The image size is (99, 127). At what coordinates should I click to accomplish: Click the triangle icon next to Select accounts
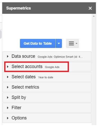(8, 67)
